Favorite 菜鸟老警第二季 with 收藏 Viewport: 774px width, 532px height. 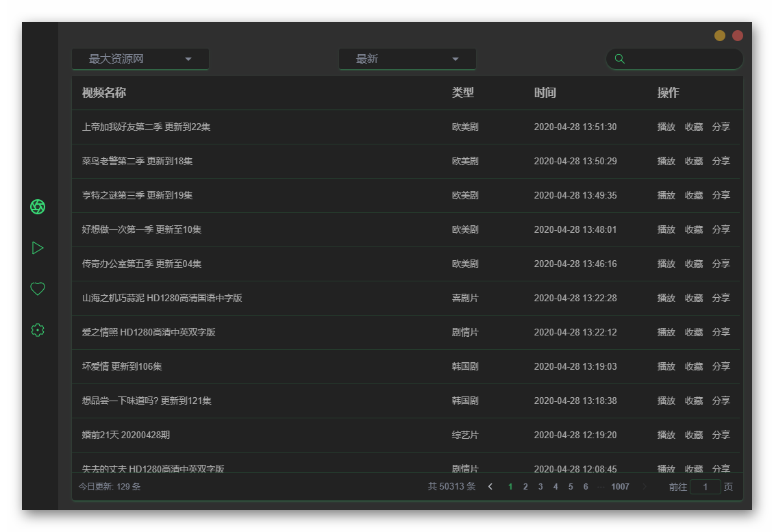coord(694,161)
